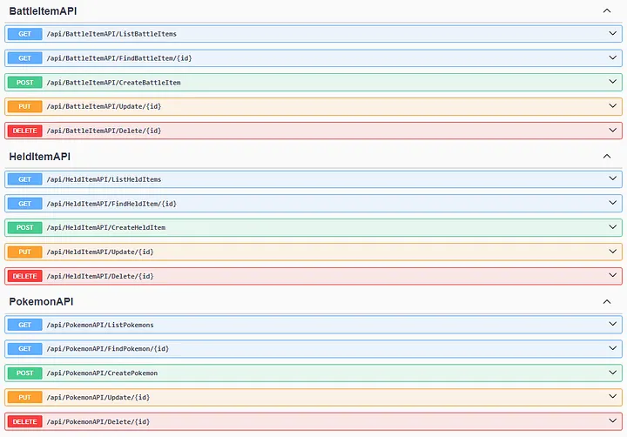627x437 pixels.
Task: Click PUT badge for HeldItemAPI Update
Action: (x=24, y=252)
